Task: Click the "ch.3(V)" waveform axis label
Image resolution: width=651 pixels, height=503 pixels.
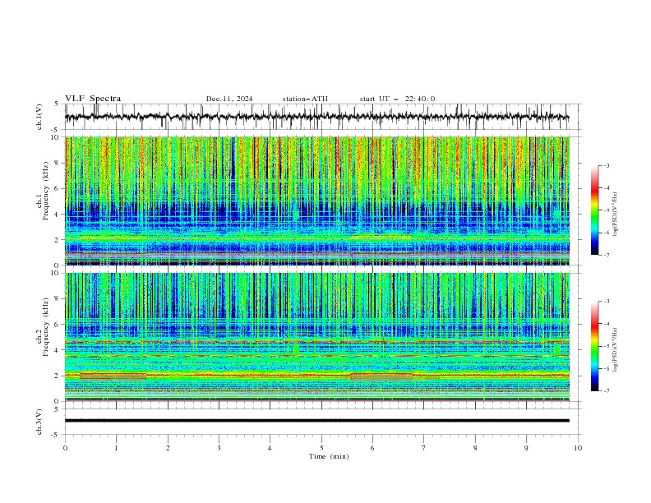Action: click(39, 422)
